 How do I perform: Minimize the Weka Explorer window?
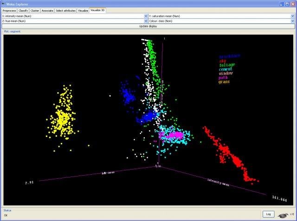tap(282, 4)
